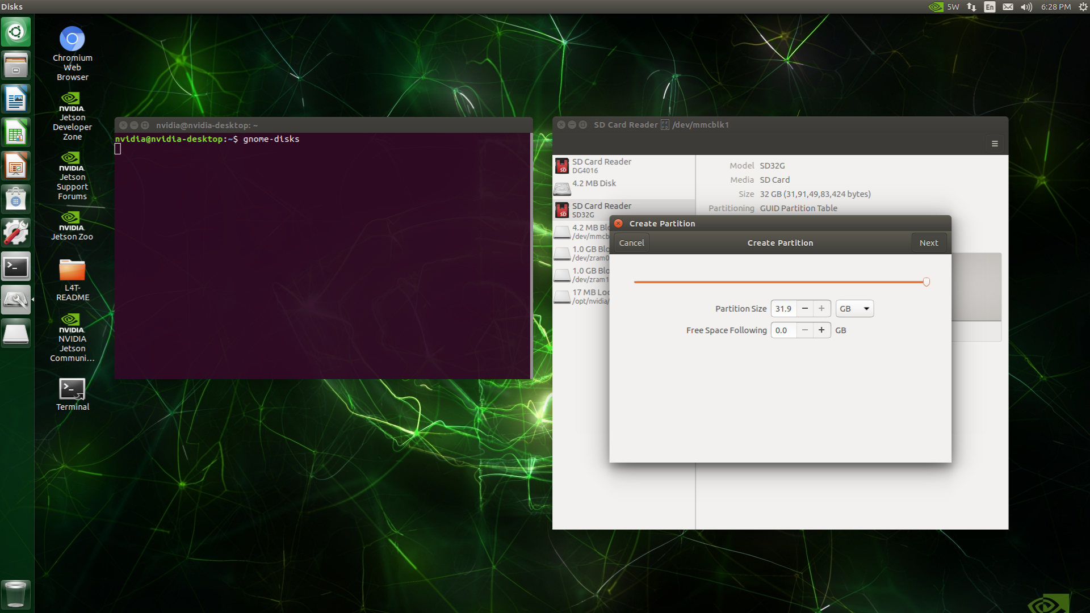The height and width of the screenshot is (613, 1090).
Task: Click the partition size slider handle
Action: [x=927, y=282]
